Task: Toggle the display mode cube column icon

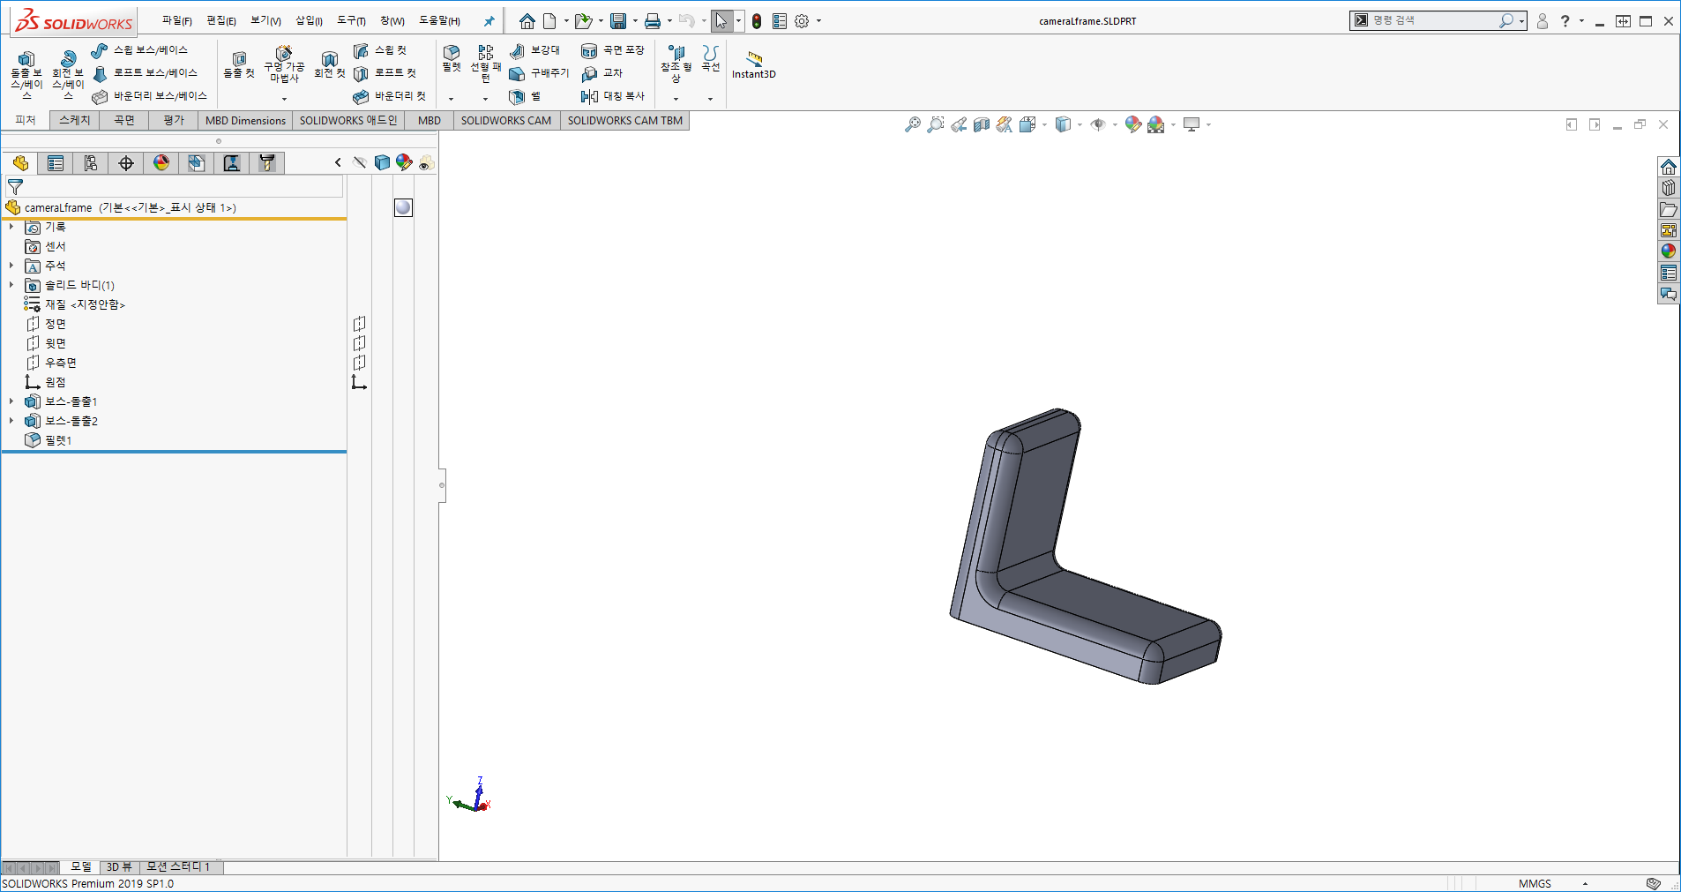Action: [x=382, y=162]
